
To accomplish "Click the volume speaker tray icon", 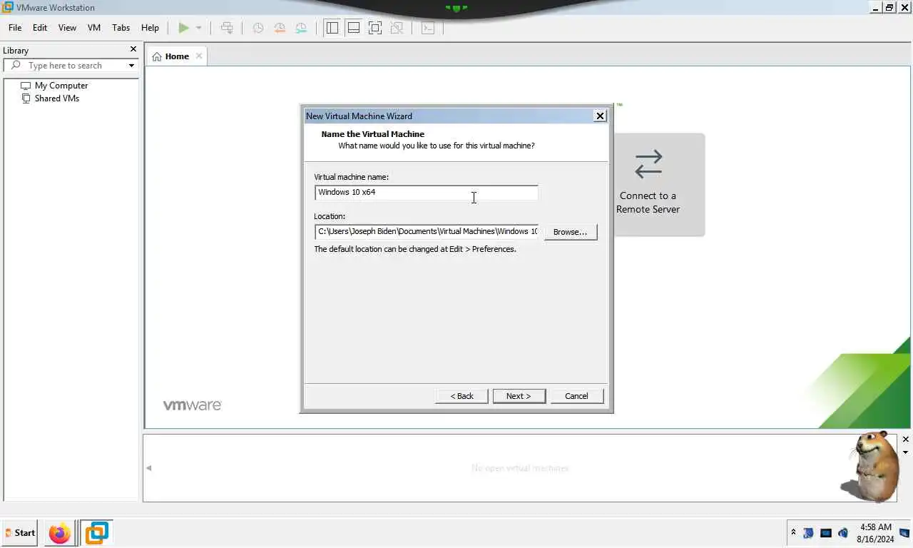I will tap(843, 533).
